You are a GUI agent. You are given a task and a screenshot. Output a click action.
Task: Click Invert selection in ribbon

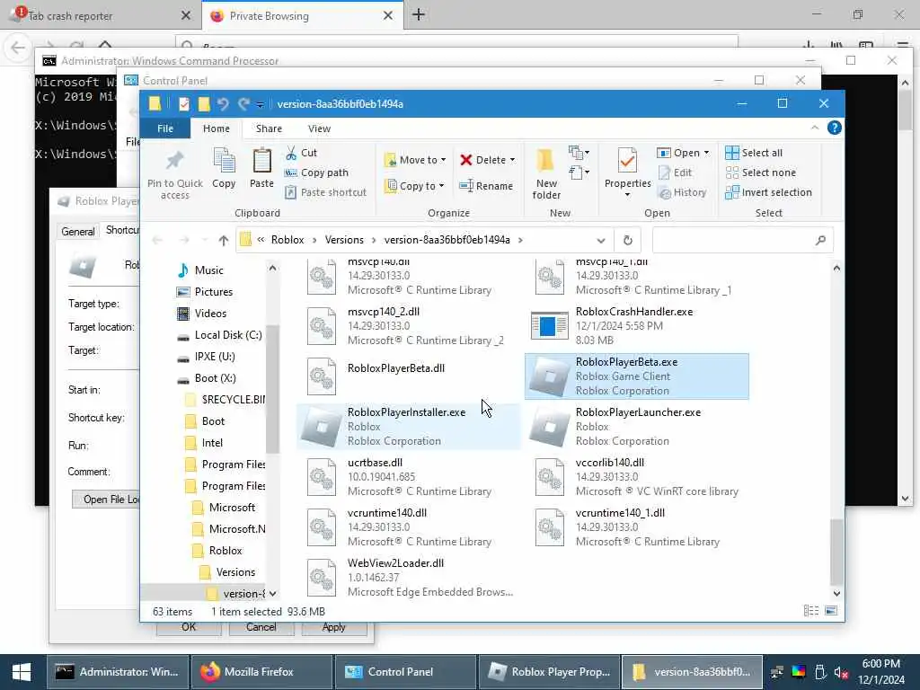(769, 192)
